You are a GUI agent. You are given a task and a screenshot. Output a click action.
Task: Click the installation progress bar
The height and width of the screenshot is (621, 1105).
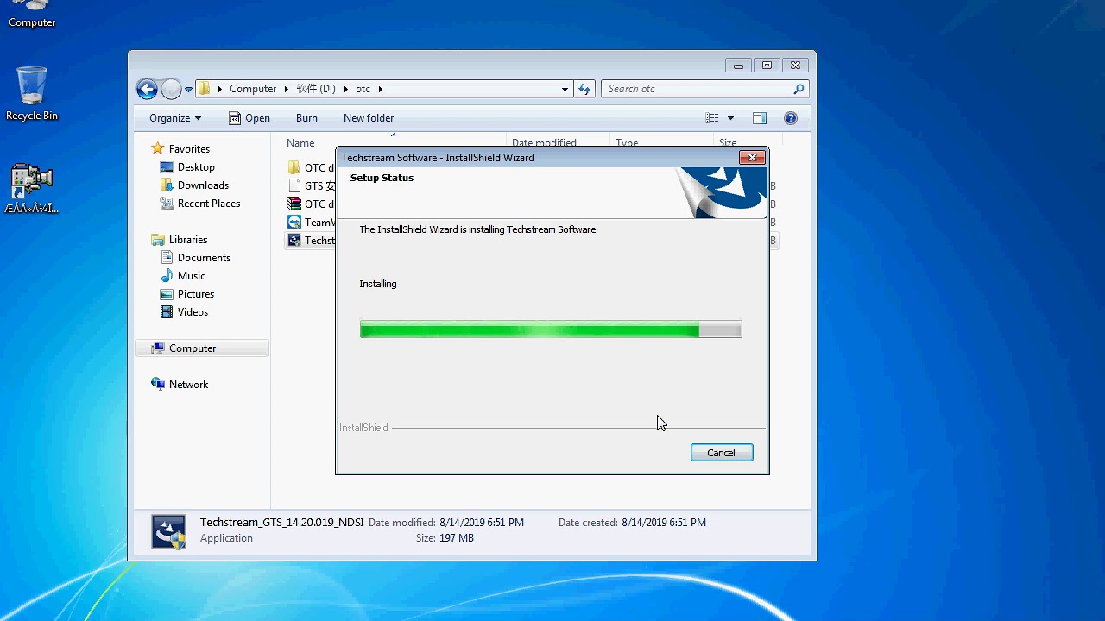click(x=551, y=329)
